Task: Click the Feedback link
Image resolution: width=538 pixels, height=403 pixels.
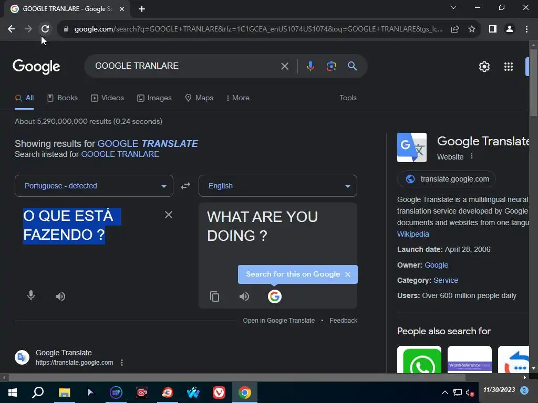Action: pos(344,321)
